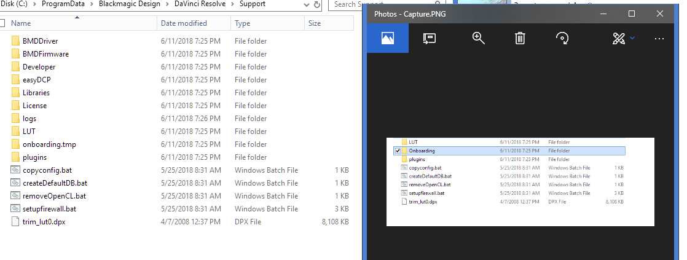Rotate the image with the rotate icon
The height and width of the screenshot is (260, 687).
coord(562,38)
